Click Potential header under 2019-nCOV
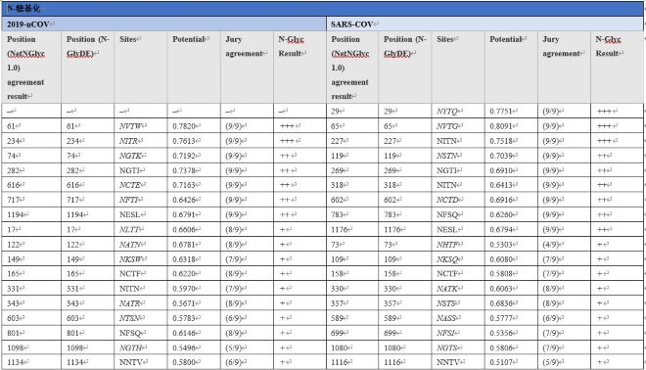 click(194, 68)
